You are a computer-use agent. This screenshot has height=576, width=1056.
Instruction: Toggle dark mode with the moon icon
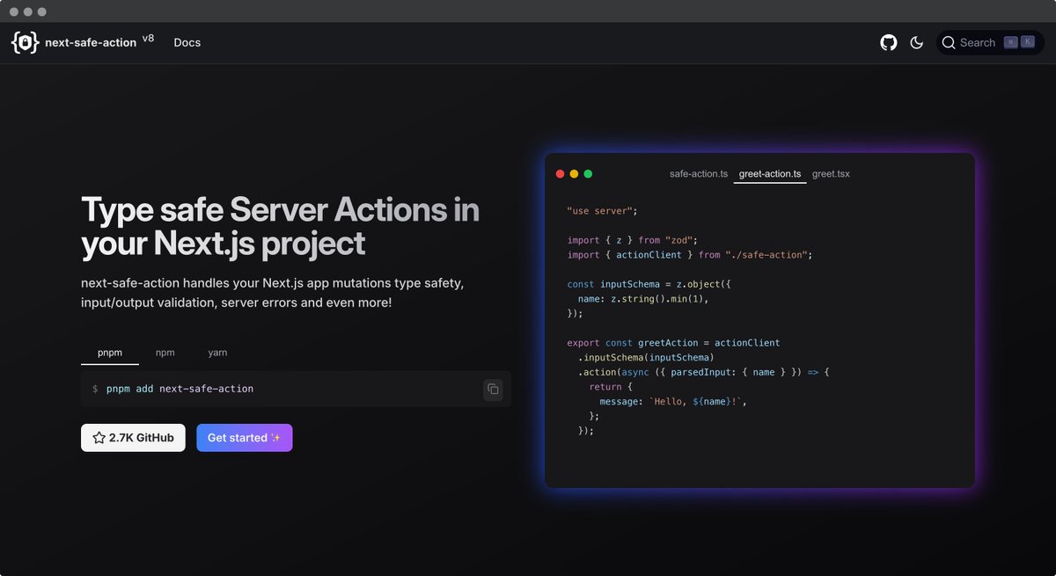point(916,41)
